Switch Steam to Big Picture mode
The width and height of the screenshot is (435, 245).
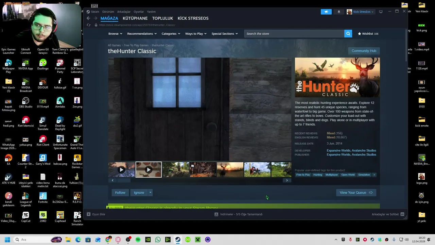pyautogui.click(x=381, y=12)
